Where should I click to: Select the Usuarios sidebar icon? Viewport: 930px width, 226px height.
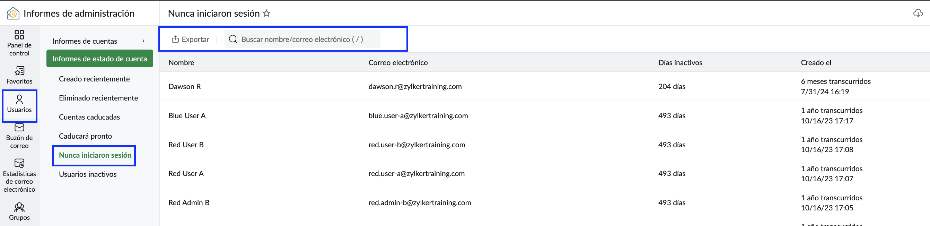(x=19, y=99)
